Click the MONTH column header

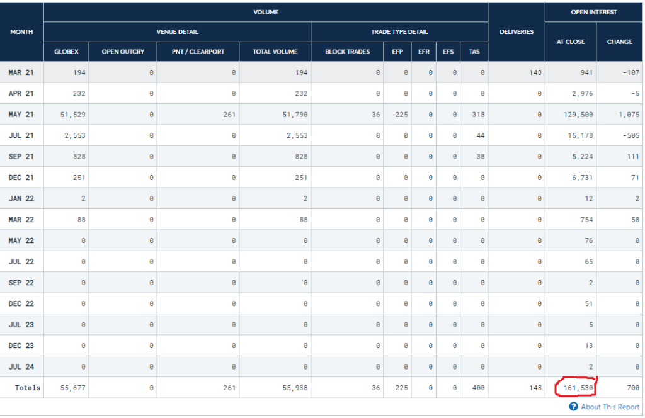coord(22,31)
